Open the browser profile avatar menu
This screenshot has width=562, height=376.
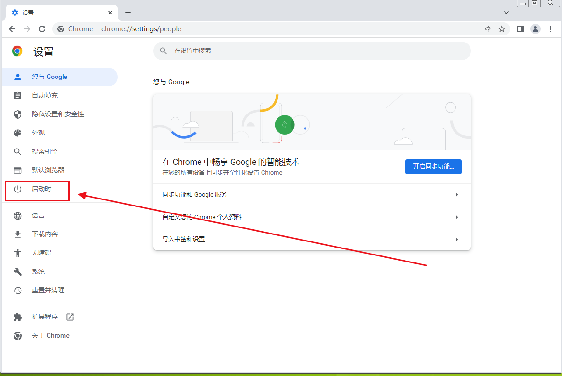(x=535, y=29)
